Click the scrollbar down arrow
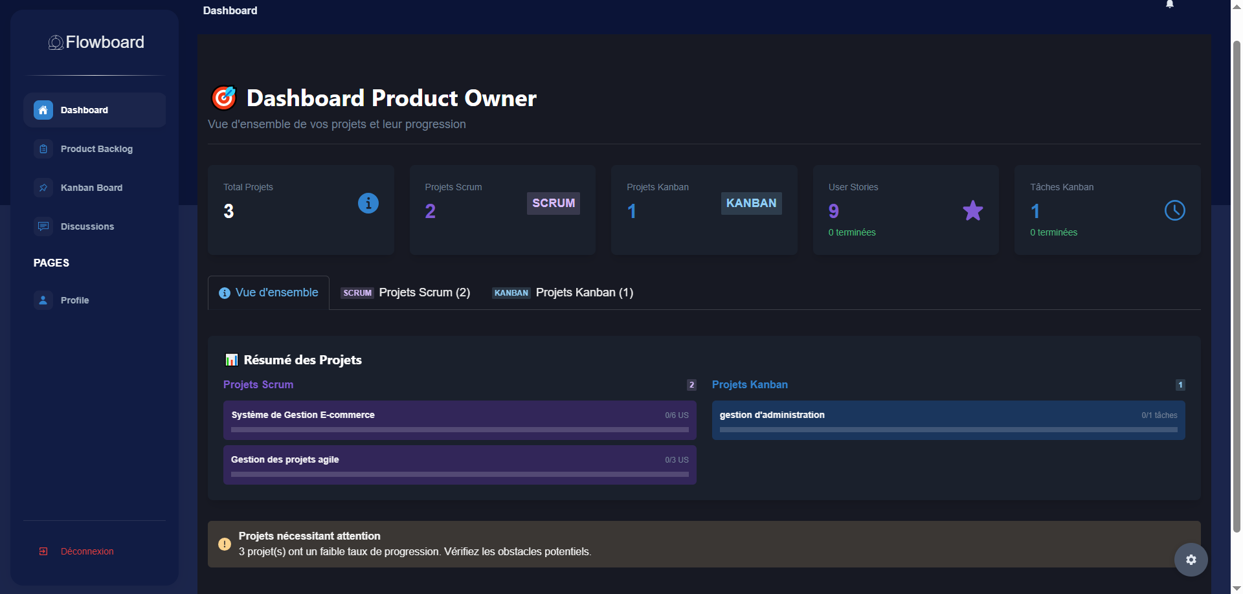 (1237, 588)
